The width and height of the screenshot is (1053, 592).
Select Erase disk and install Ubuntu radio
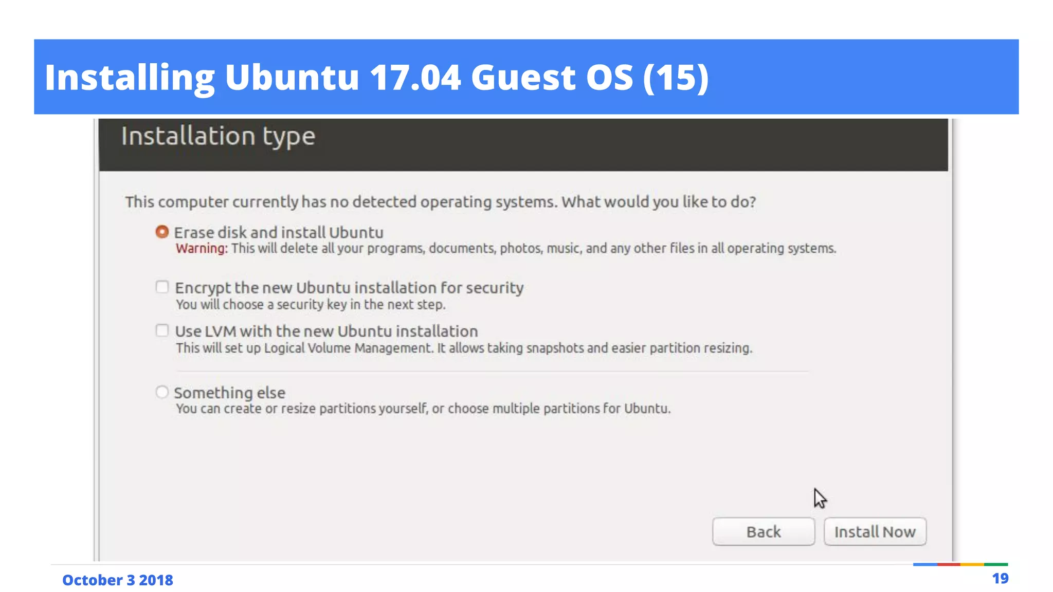click(162, 232)
